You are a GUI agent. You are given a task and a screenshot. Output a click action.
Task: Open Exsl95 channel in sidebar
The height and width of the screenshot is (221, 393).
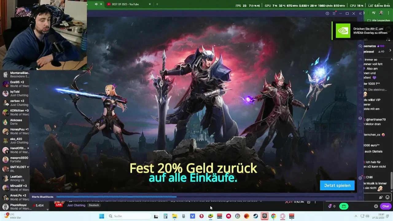pyautogui.click(x=15, y=84)
